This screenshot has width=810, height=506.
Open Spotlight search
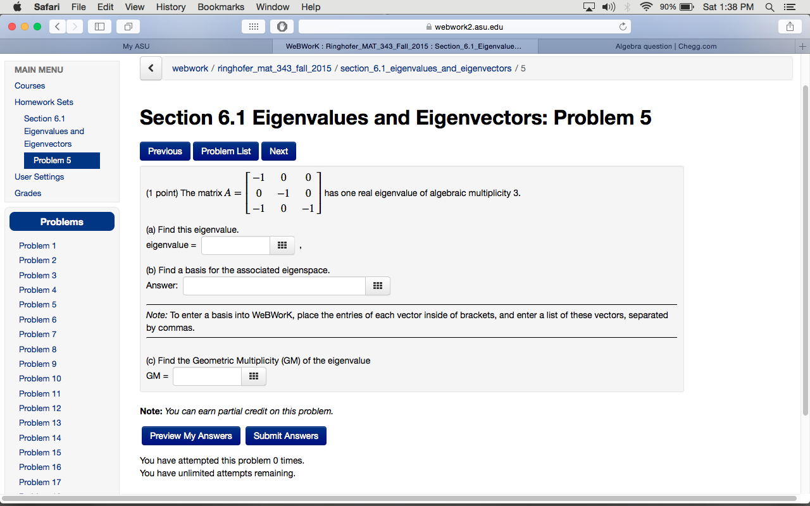769,7
